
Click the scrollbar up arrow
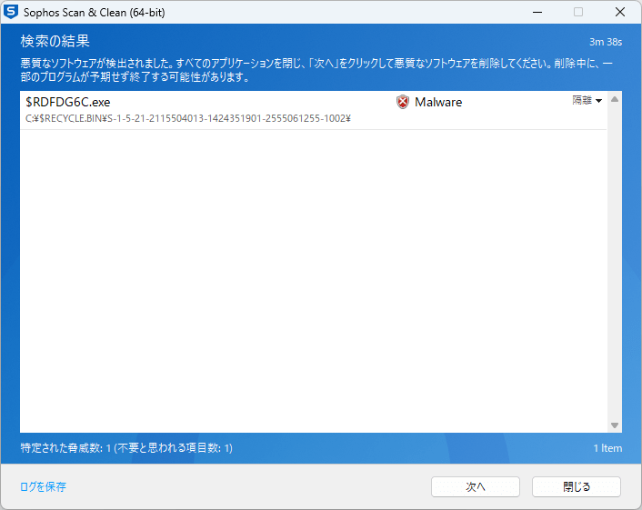pyautogui.click(x=615, y=99)
